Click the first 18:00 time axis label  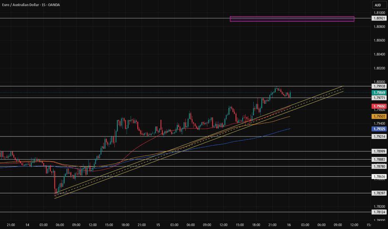coord(125,225)
